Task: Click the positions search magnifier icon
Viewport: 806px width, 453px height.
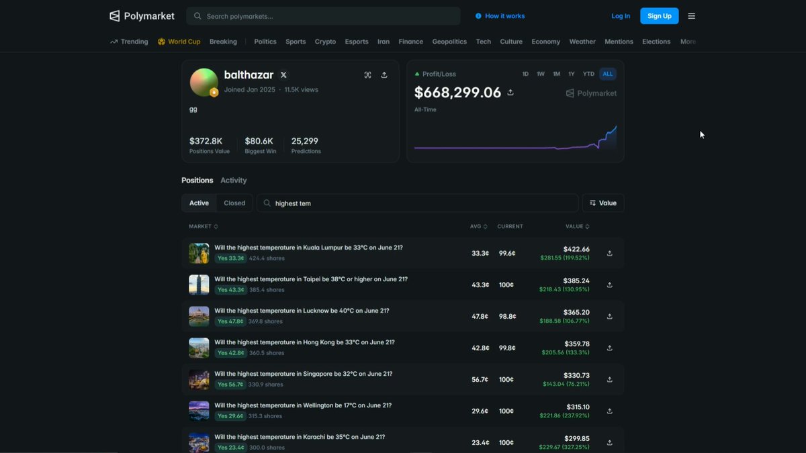Action: (267, 203)
